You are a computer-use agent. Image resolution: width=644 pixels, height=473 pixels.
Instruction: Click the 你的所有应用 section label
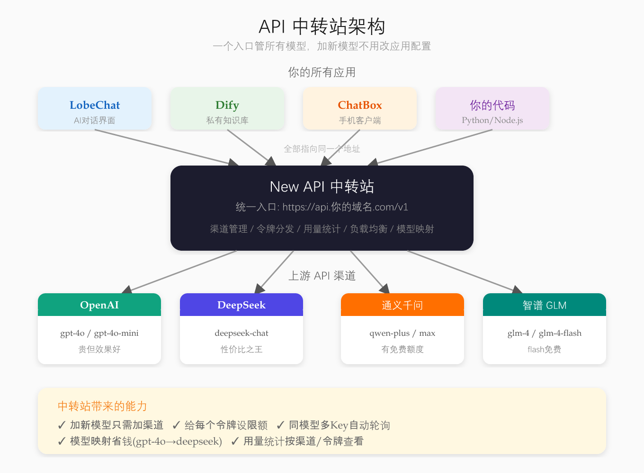(322, 72)
